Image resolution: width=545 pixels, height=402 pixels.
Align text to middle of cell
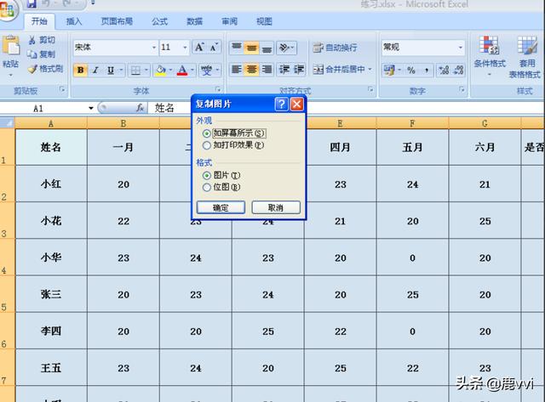pos(252,48)
